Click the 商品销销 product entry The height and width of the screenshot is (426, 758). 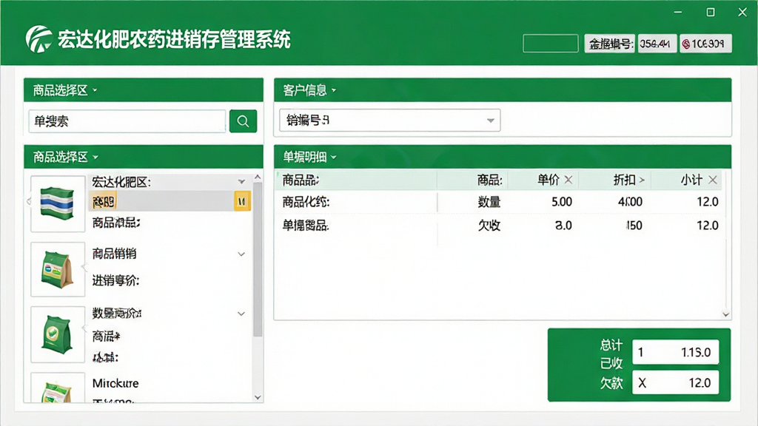pos(114,254)
